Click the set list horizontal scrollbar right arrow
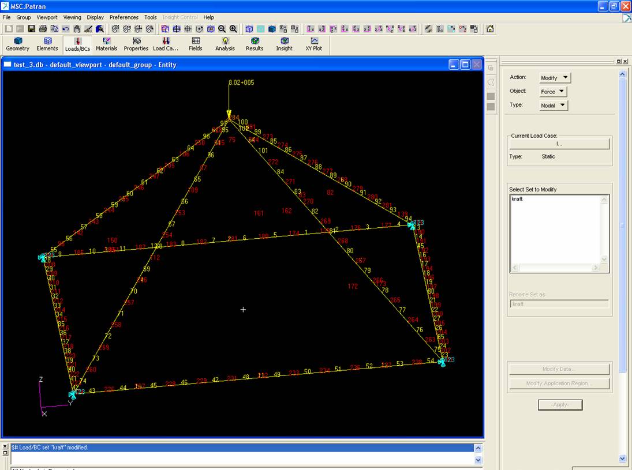This screenshot has height=470, width=632. click(596, 268)
